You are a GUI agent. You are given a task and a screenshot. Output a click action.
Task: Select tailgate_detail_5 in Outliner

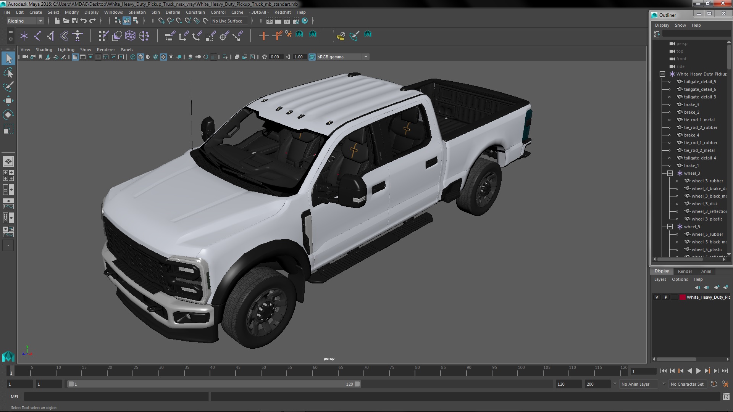click(x=700, y=82)
